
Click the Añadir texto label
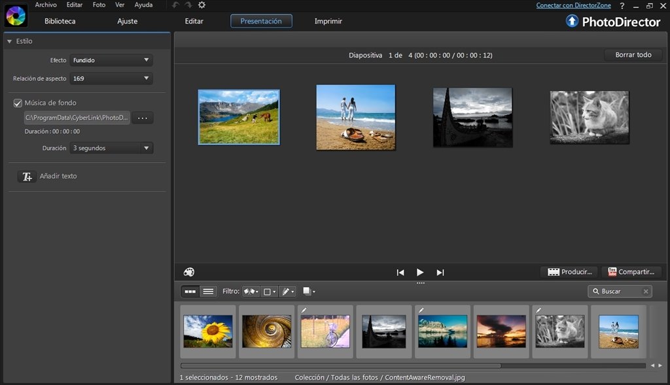pos(58,176)
